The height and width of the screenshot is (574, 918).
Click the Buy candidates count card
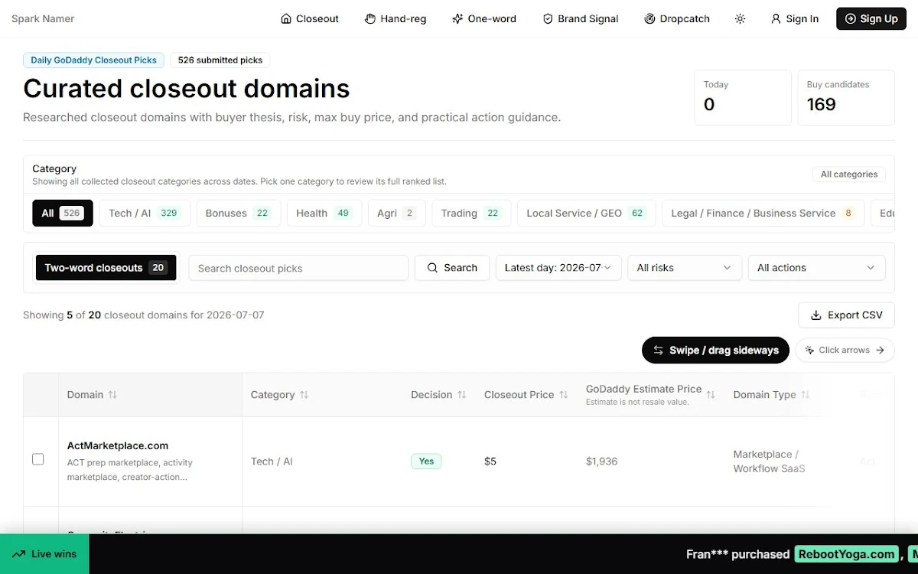[x=846, y=97]
